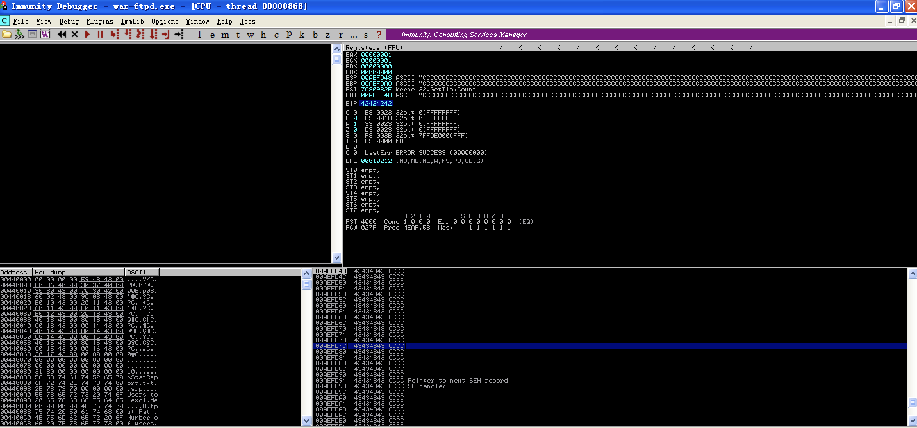Show Executable modules via 'e' button

click(212, 35)
